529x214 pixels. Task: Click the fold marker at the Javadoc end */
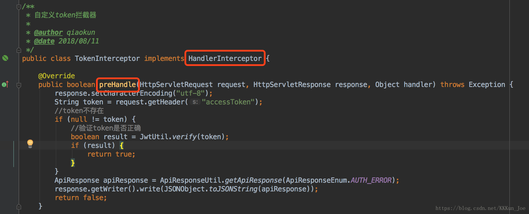19,50
